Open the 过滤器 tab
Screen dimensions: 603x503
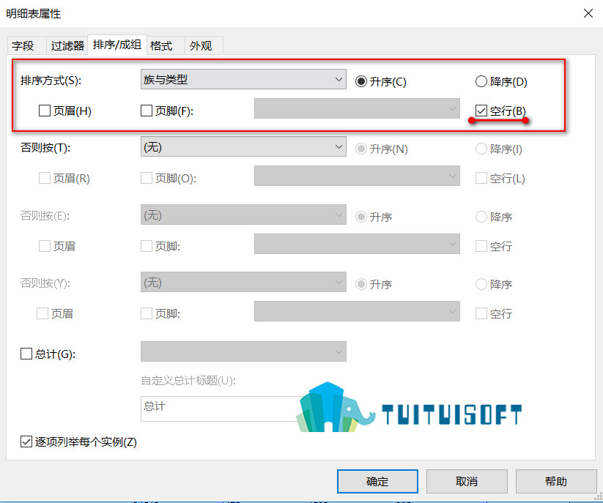pyautogui.click(x=67, y=45)
